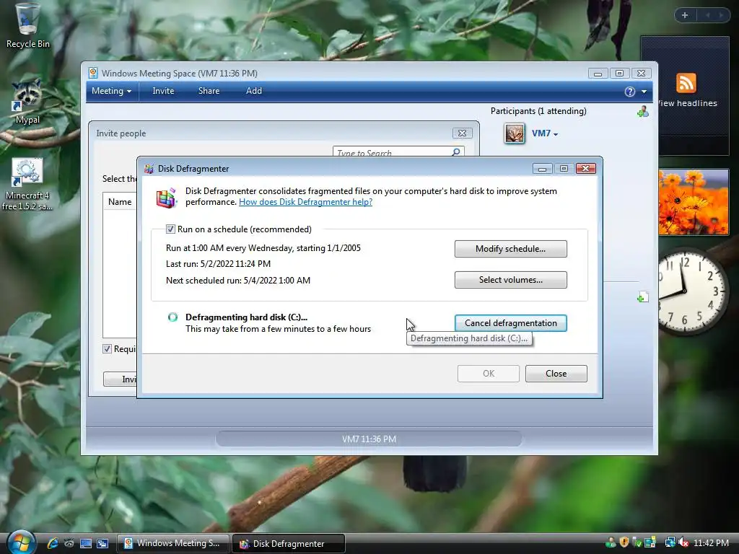Open the Add menu item
739x554 pixels.
point(253,91)
